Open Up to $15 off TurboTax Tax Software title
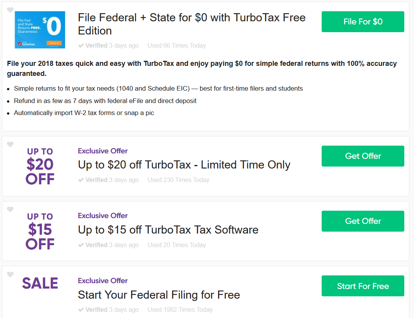The image size is (414, 318). click(x=168, y=230)
